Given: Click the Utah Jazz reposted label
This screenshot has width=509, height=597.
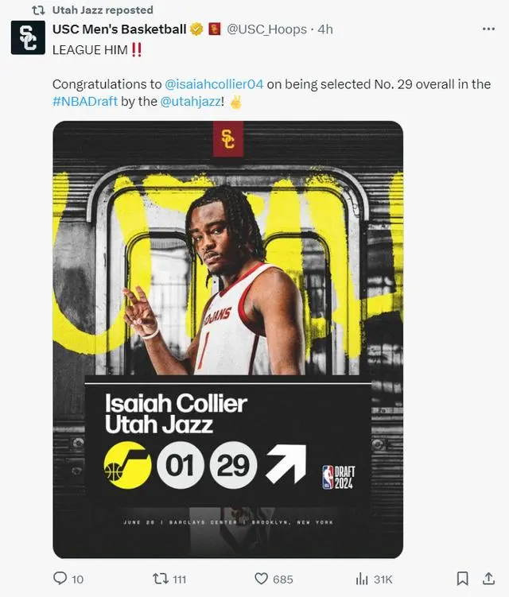Looking at the screenshot, I should pos(103,10).
